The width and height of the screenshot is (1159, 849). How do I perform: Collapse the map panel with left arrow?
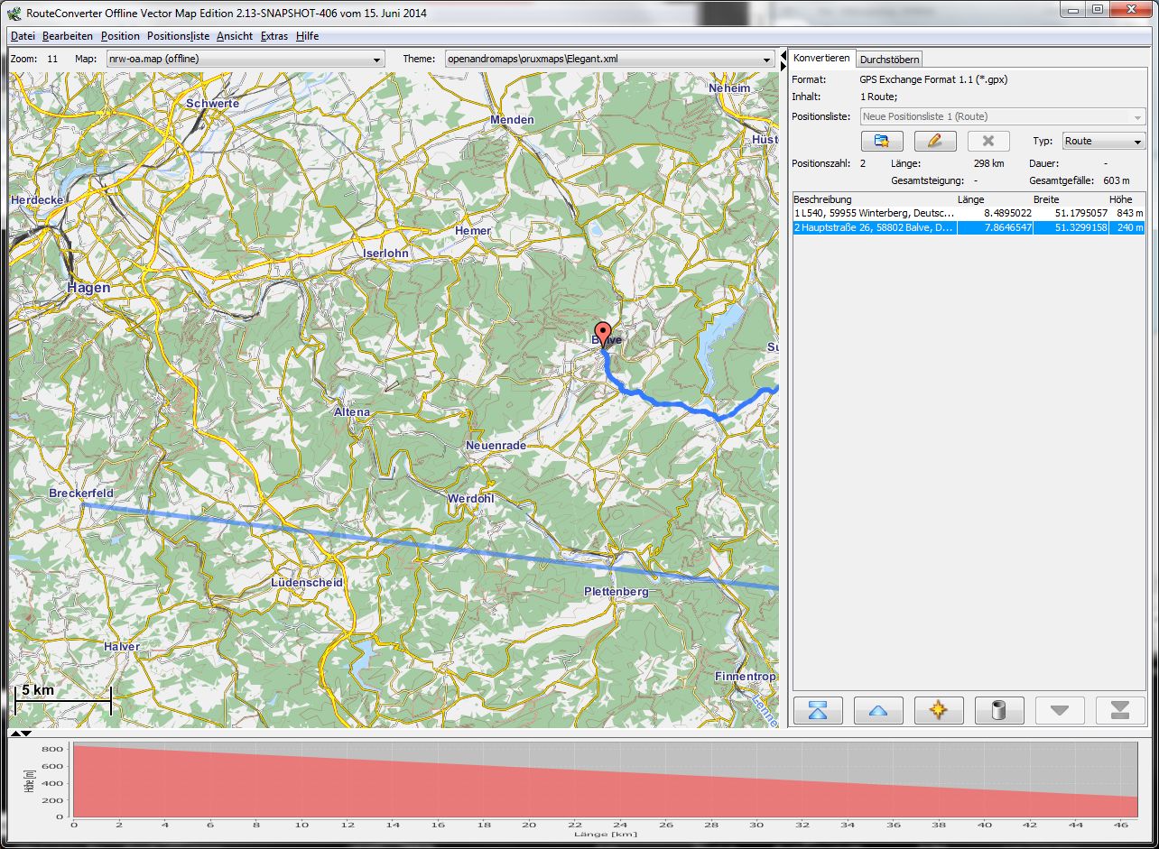click(x=783, y=56)
